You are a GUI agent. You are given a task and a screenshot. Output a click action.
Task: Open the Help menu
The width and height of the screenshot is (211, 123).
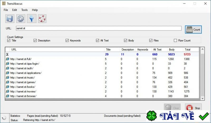click(x=35, y=10)
